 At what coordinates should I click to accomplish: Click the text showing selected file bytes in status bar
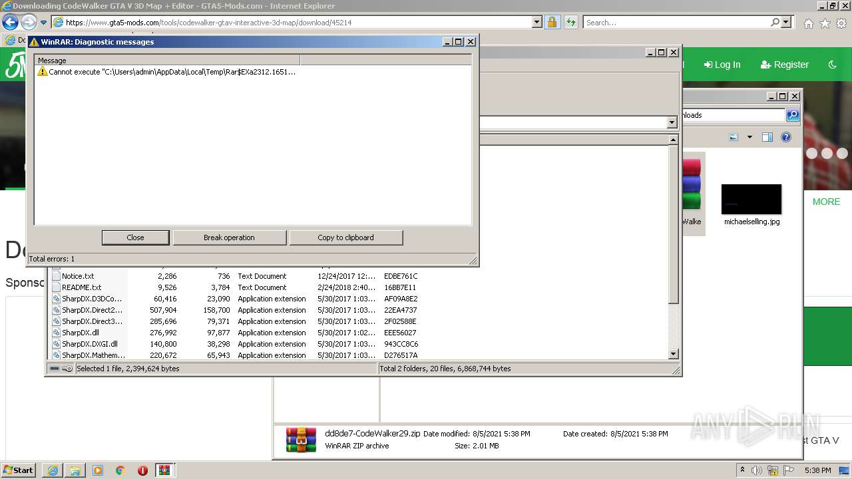coord(128,369)
